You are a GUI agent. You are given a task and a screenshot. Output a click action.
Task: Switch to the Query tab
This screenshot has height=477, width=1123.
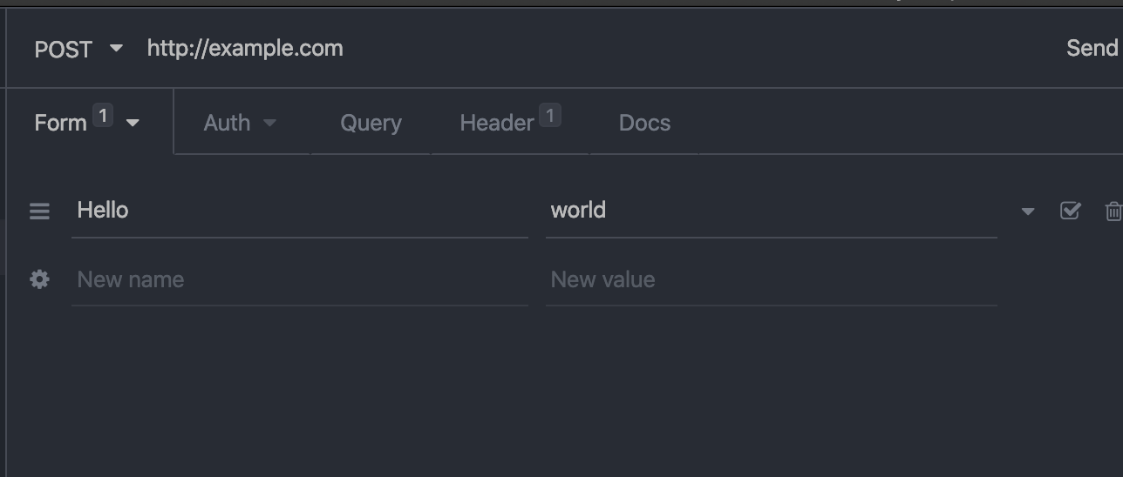click(371, 123)
